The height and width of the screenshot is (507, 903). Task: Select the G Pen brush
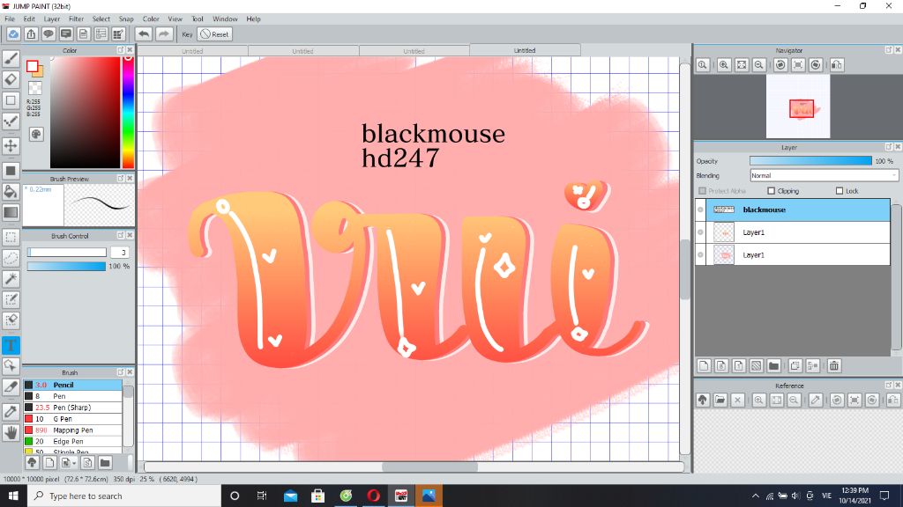click(x=72, y=419)
